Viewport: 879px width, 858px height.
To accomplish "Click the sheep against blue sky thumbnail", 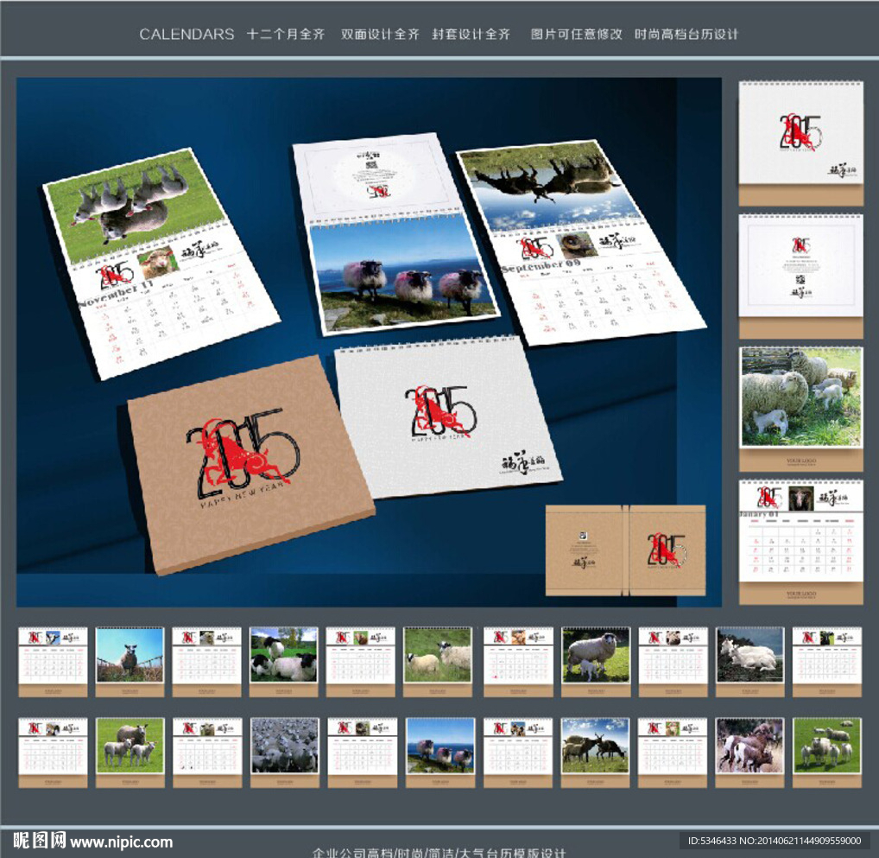I will click(x=130, y=655).
